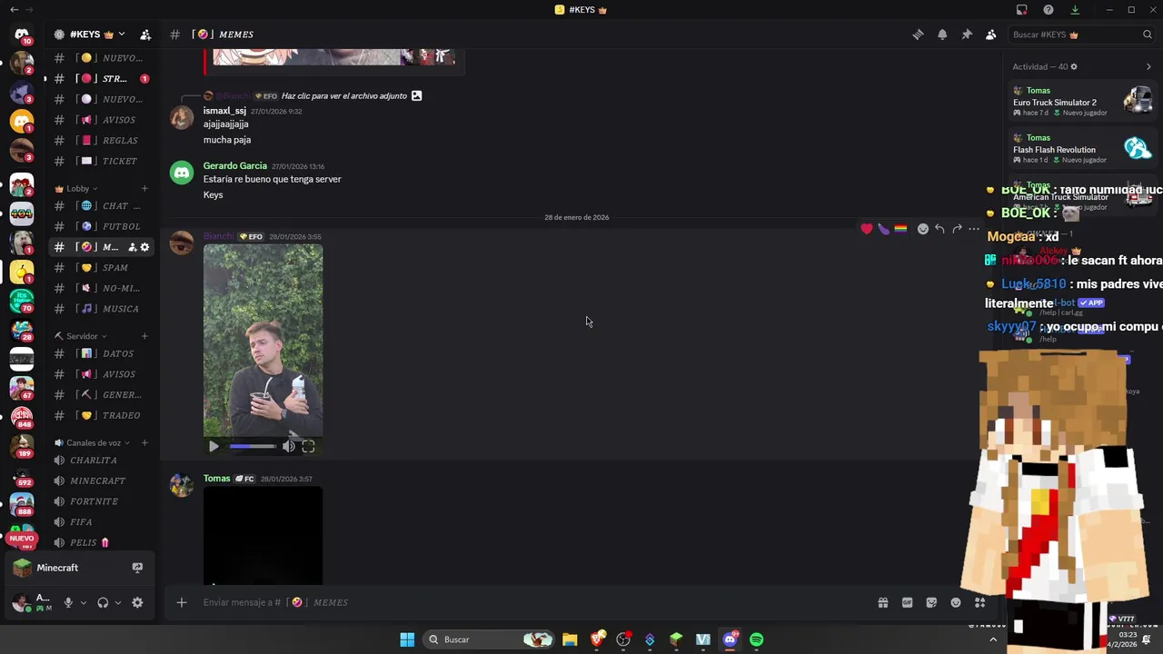Open gift Nitro icon in message bar
Screen dimensions: 1163x654
pos(882,602)
